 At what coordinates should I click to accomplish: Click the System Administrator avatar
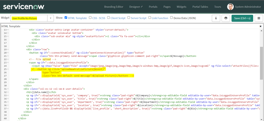click(x=230, y=7)
